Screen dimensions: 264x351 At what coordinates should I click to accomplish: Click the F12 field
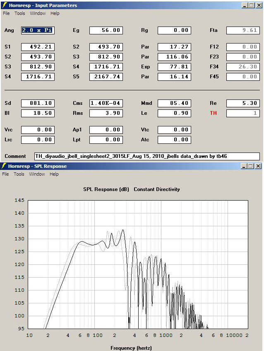click(243, 47)
